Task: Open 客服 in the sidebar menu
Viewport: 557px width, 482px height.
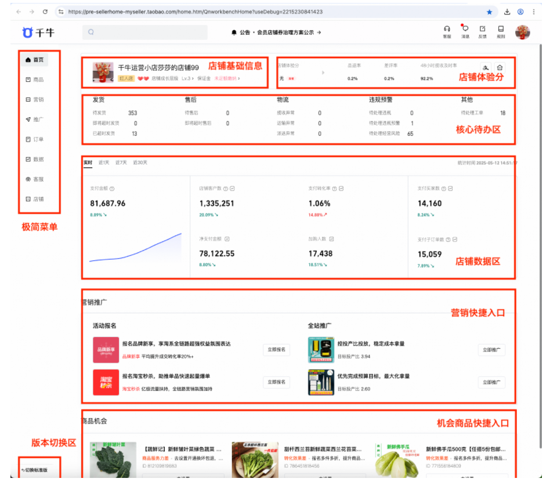Action: pos(34,179)
